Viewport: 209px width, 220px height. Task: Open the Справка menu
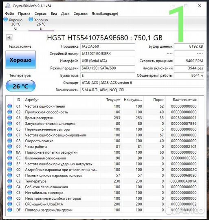[80, 13]
